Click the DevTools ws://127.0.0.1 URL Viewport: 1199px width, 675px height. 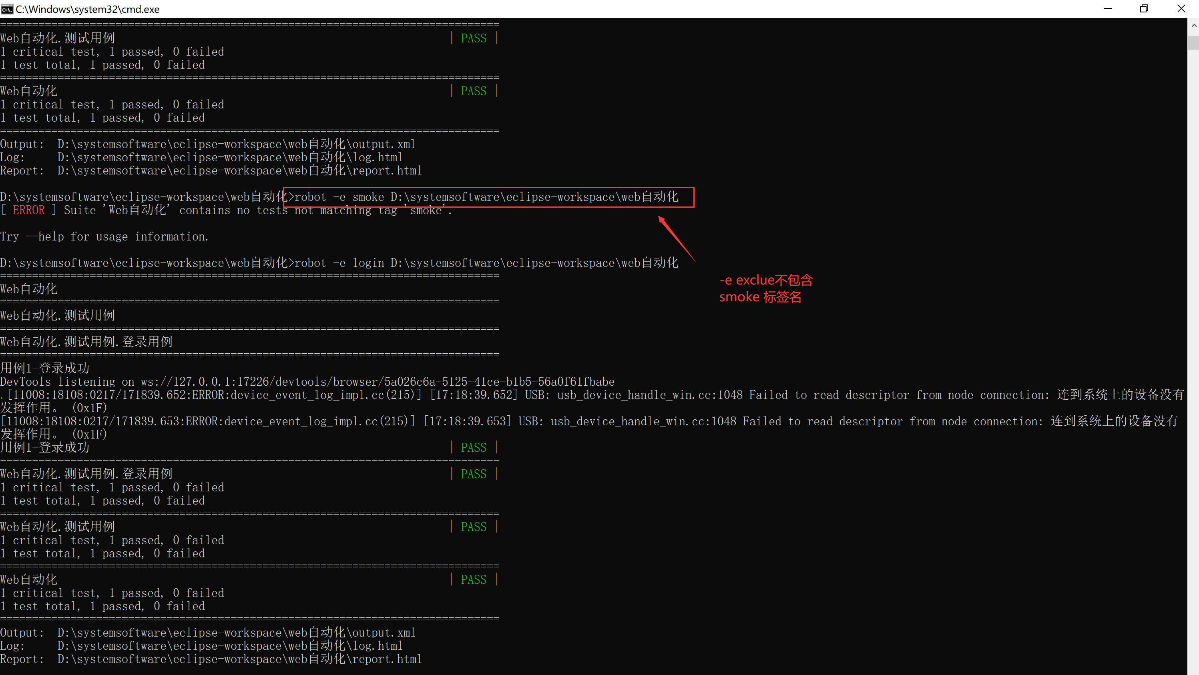click(377, 382)
